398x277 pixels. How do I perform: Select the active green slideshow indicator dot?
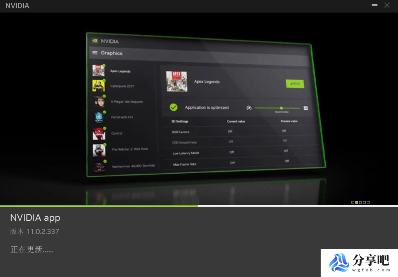tap(357, 202)
